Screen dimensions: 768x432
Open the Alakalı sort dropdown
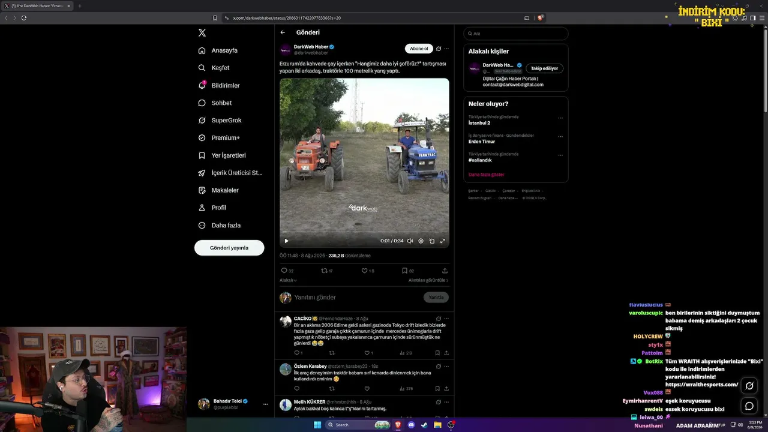coord(288,280)
